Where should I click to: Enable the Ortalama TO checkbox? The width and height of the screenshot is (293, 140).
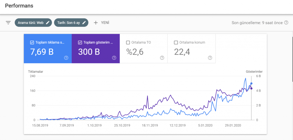[x=128, y=43]
